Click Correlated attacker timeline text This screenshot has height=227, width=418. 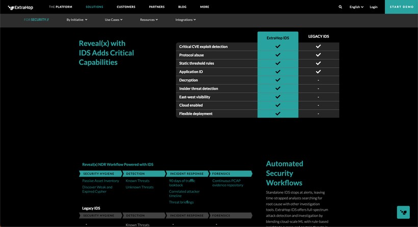click(x=184, y=193)
